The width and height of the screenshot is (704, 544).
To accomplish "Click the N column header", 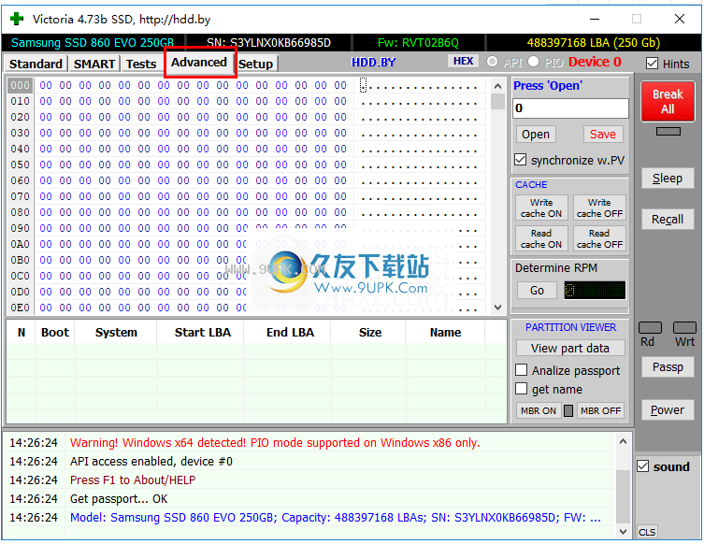I will click(22, 332).
